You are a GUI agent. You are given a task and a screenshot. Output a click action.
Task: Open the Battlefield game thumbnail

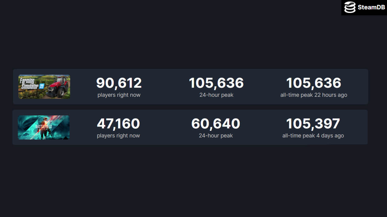(x=44, y=127)
